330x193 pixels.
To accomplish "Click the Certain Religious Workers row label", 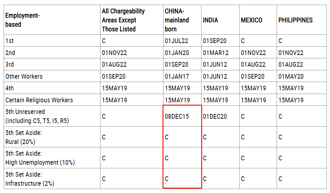I will 39,100.
